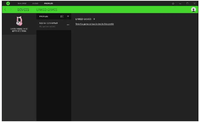Close the Razer Synapse window
The height and width of the screenshot is (122, 200).
tap(194, 3)
